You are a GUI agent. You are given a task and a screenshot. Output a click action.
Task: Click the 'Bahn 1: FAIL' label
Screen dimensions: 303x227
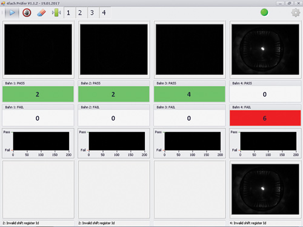click(15, 107)
